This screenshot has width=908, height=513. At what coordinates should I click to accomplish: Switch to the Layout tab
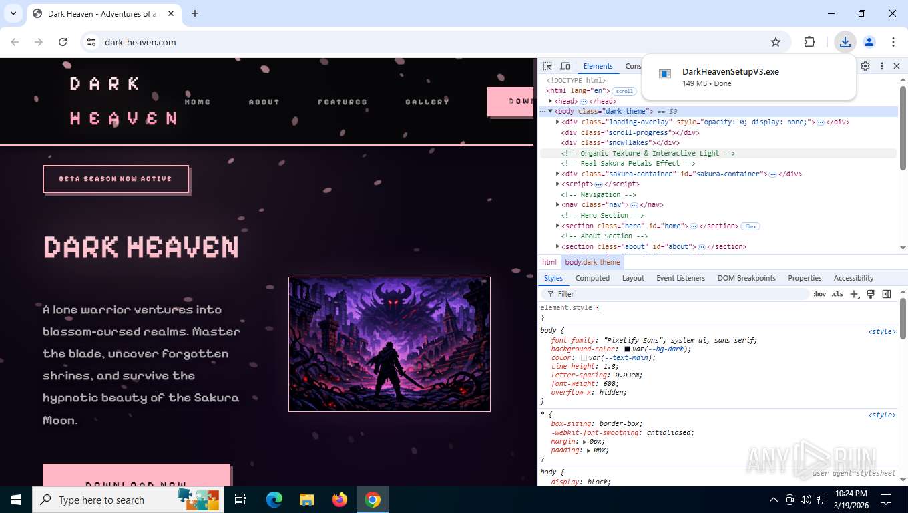coord(633,278)
